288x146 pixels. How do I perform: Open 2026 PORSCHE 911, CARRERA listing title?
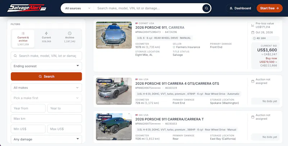point(160,28)
